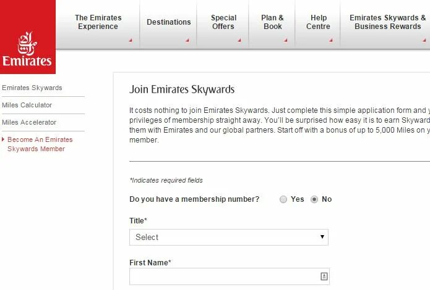This screenshot has width=430, height=290.
Task: Open Emirates Skywards & Business Rewards menu
Action: tap(387, 22)
